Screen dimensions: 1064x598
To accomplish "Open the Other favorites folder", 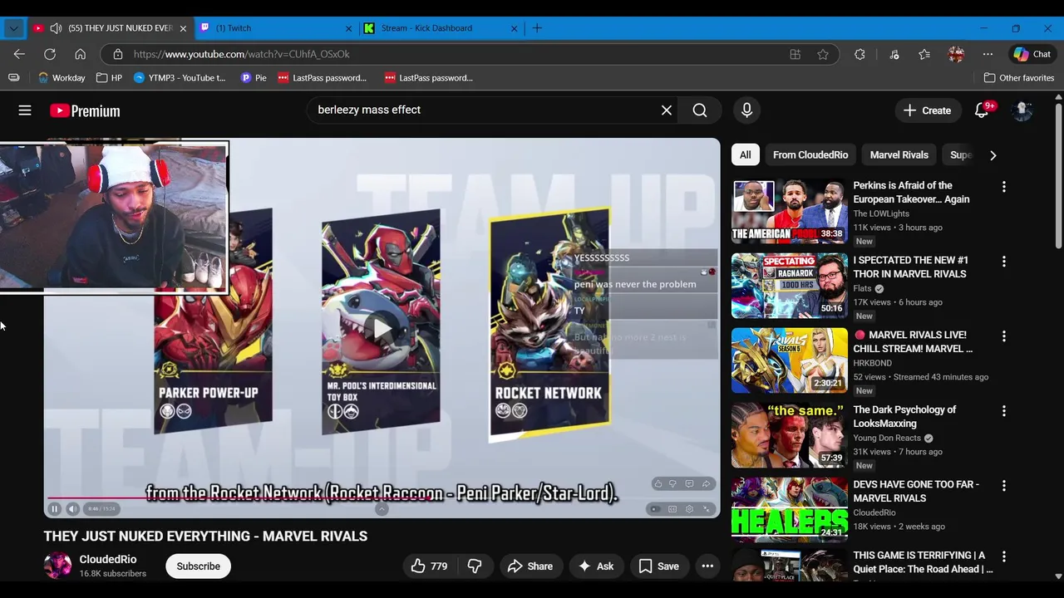I will (1018, 78).
